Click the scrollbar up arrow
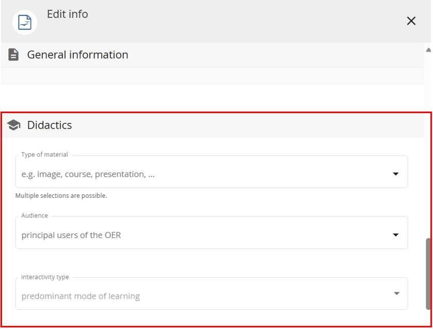433x329 pixels. (428, 50)
